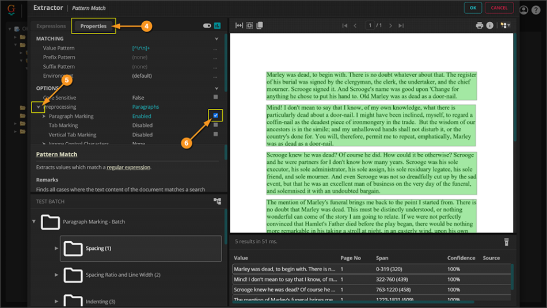Open the viewer layout options dropdown

[506, 25]
